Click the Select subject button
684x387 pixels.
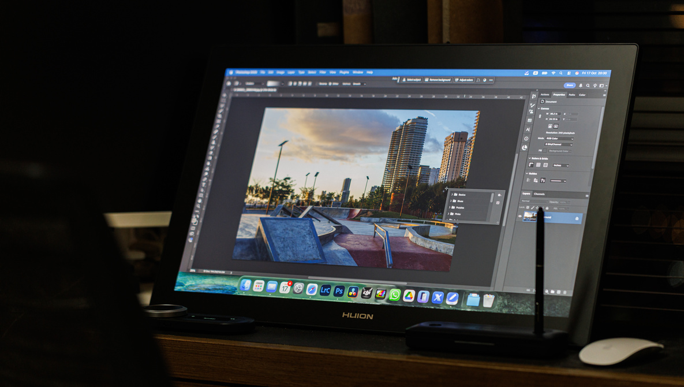pyautogui.click(x=412, y=79)
